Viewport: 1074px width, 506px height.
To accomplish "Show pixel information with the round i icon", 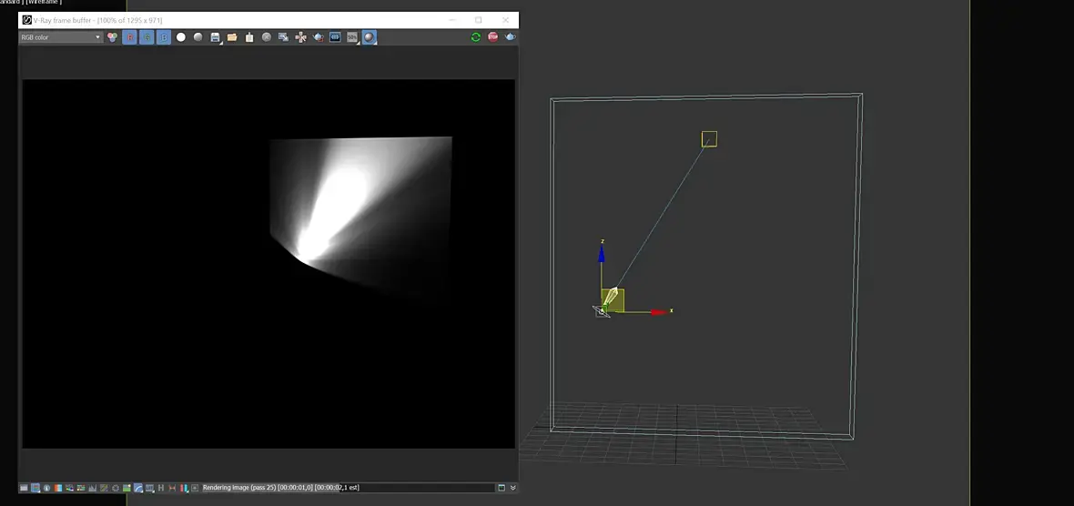I will [46, 488].
